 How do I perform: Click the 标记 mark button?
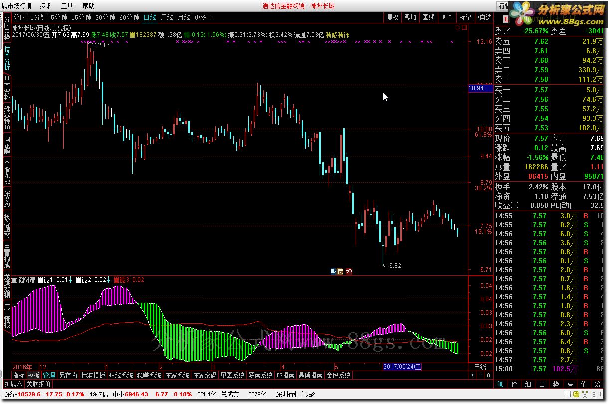point(465,17)
